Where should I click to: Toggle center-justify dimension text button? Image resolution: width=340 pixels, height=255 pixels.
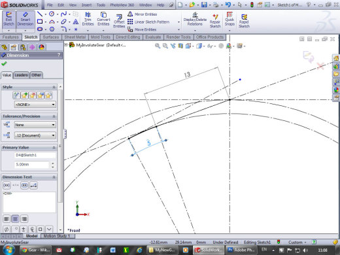tap(15, 218)
